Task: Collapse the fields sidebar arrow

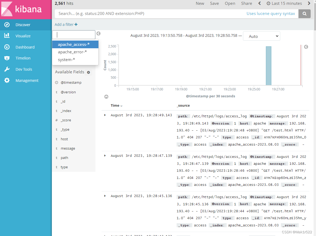Action: tap(98, 34)
